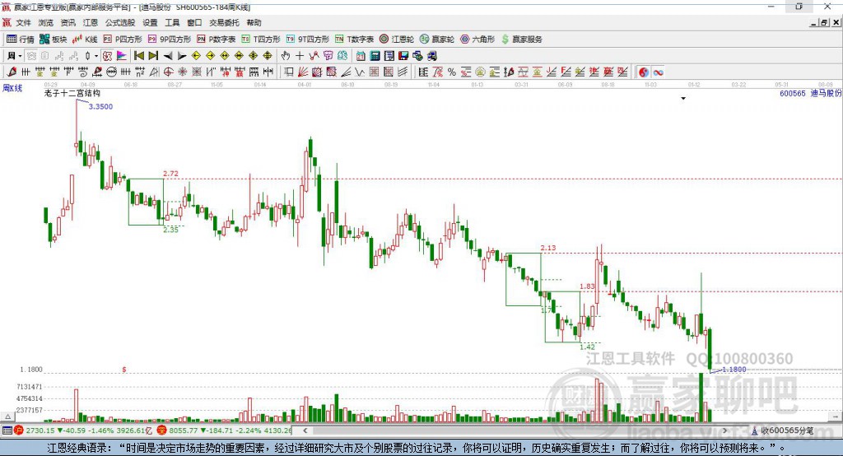Click the 1.1800 low price marker
The image size is (843, 456).
[734, 370]
